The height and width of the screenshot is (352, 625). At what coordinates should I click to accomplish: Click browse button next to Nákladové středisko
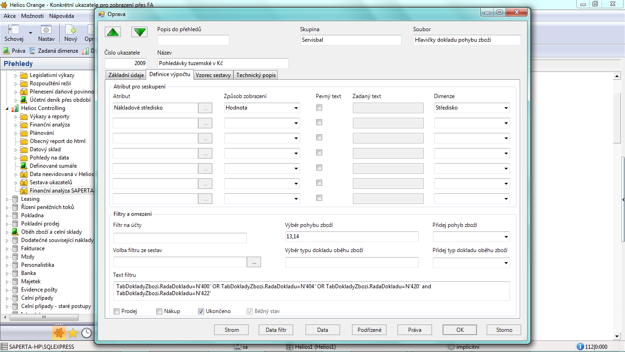[x=205, y=108]
